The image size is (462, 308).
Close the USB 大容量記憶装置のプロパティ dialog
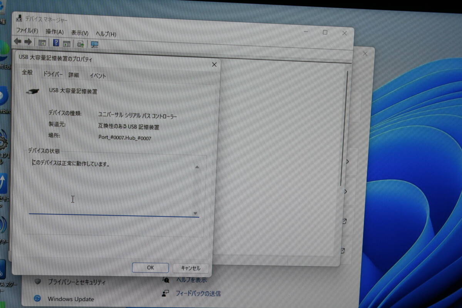[x=214, y=65]
